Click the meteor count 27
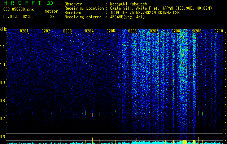227x144 pixels. click(52, 17)
